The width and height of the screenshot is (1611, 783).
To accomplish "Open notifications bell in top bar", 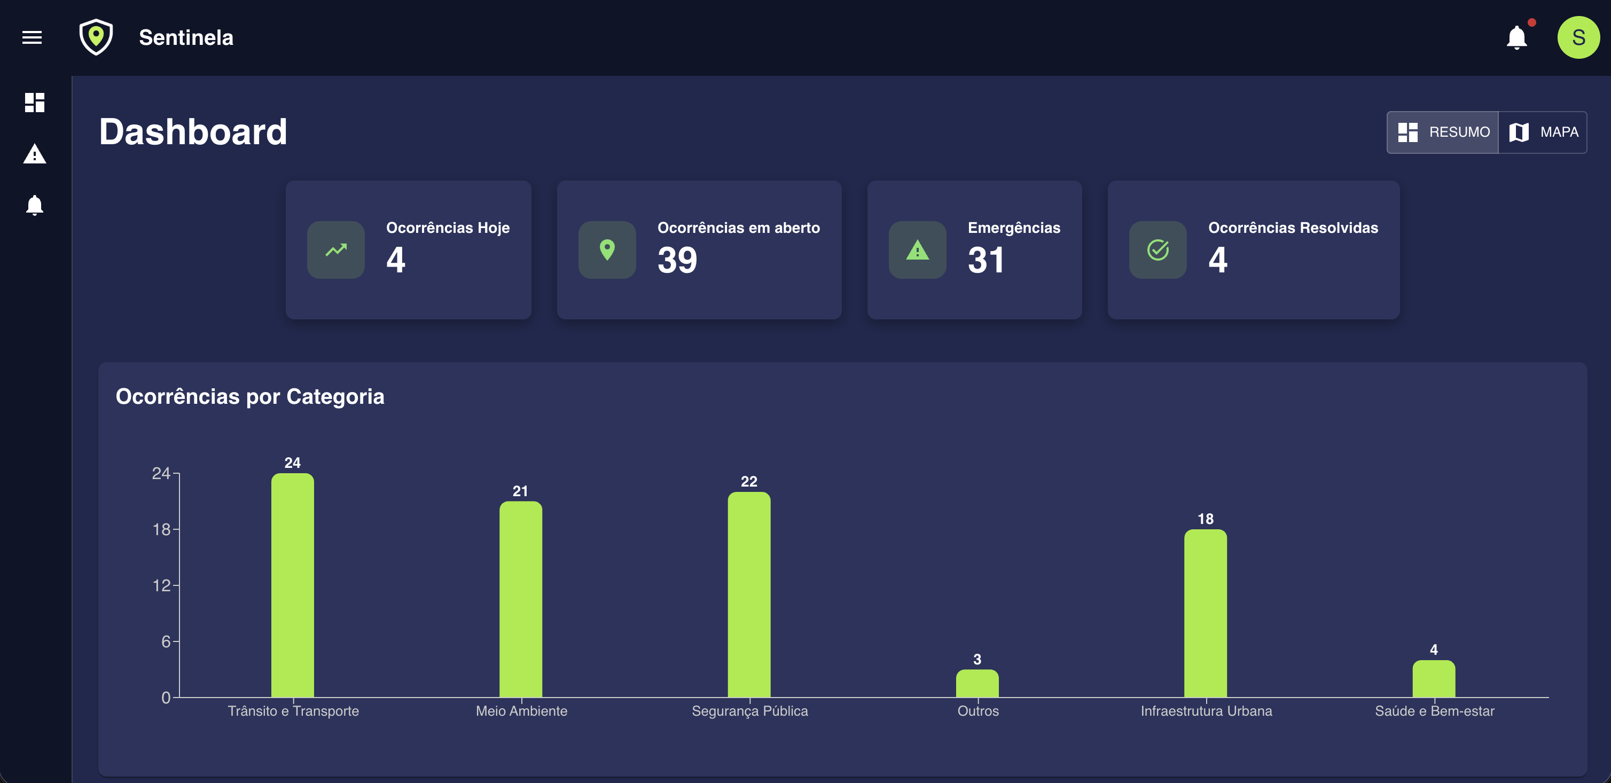I will click(1516, 37).
